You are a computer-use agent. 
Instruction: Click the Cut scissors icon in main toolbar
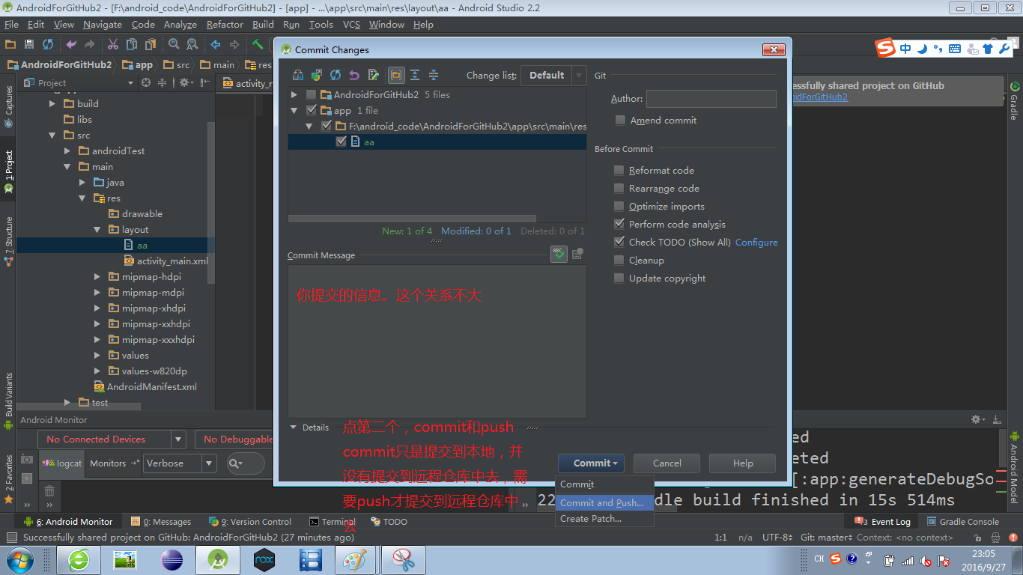point(113,44)
